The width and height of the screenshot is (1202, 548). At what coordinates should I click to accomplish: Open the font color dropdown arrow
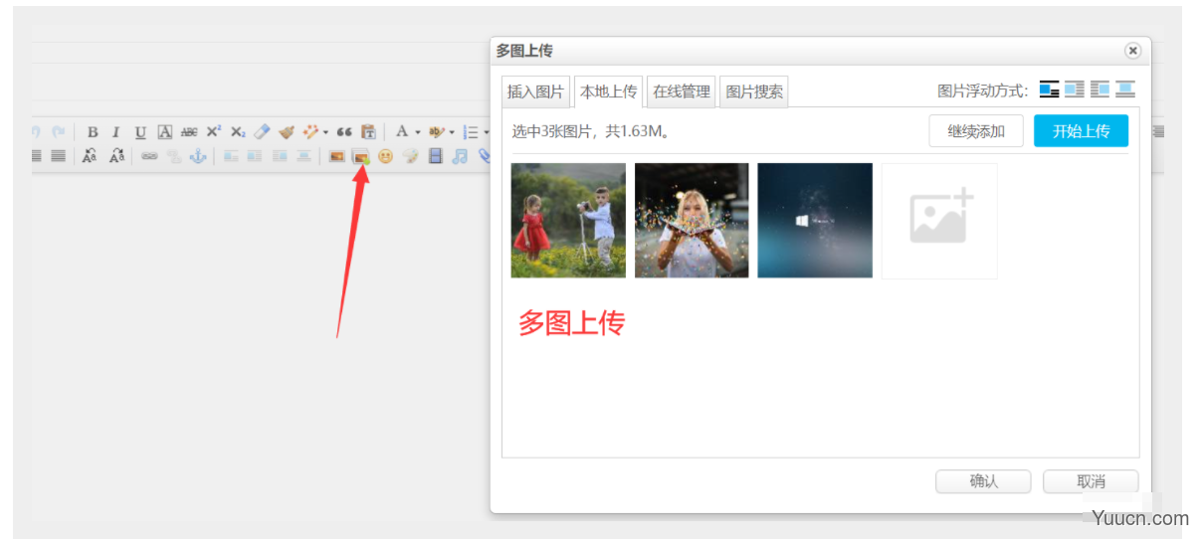point(417,132)
